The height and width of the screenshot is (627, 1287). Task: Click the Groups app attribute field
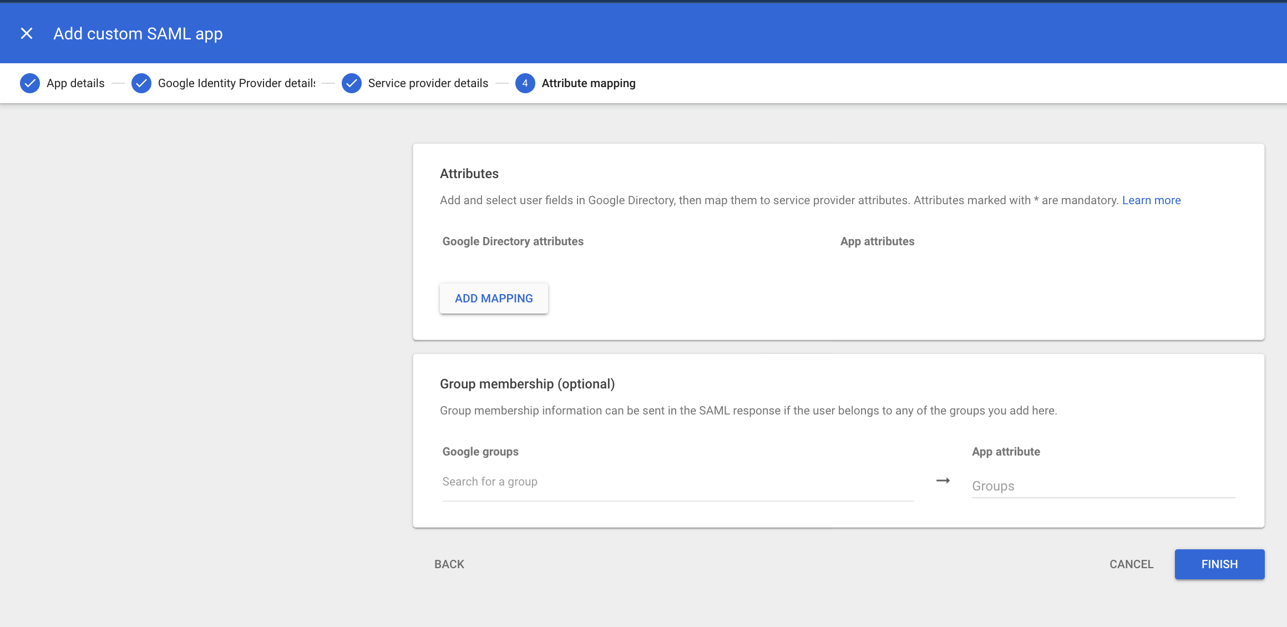1082,486
